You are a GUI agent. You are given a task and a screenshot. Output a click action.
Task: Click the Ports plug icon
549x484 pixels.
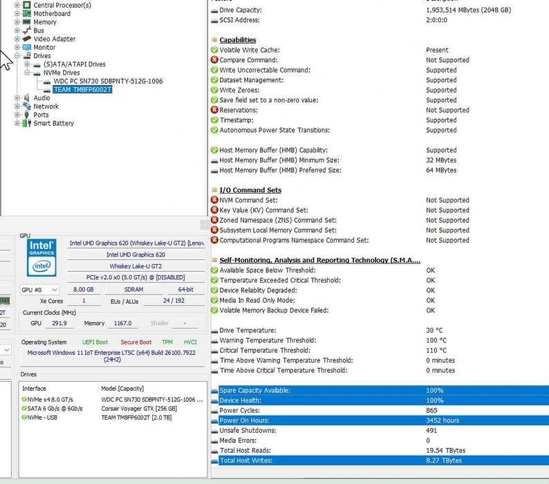[x=26, y=115]
